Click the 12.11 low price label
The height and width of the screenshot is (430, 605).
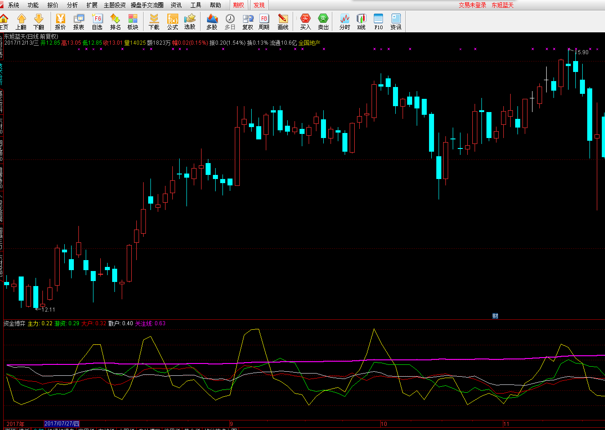[48, 310]
